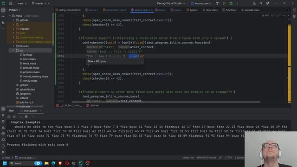Switch to calling_convention.h tab
Viewport: 297px width, 167px height.
coord(68,10)
